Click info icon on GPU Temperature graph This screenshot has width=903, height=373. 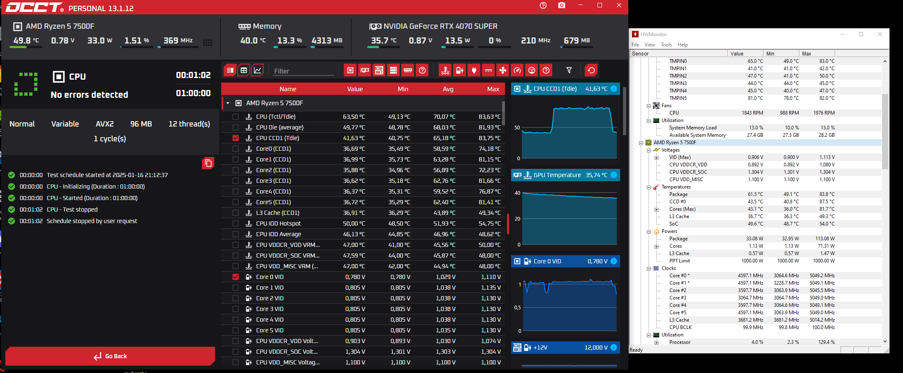click(614, 175)
